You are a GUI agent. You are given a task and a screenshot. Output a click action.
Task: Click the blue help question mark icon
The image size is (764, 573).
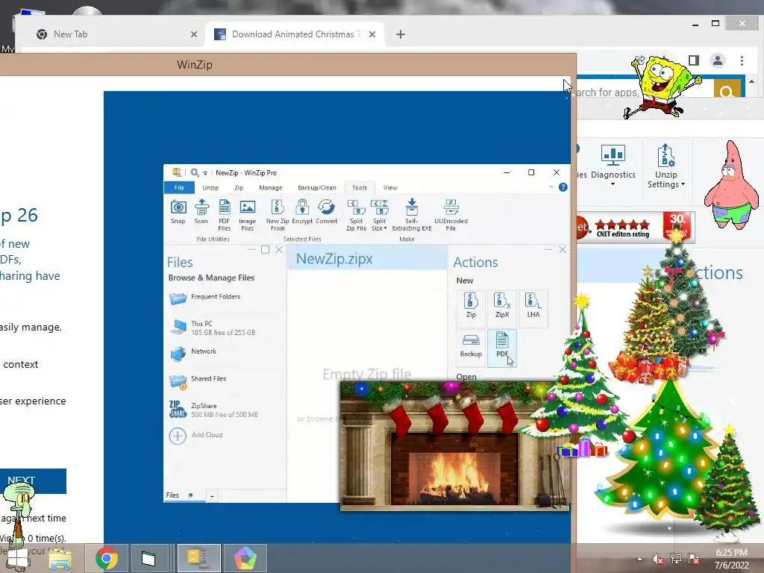[x=563, y=187]
